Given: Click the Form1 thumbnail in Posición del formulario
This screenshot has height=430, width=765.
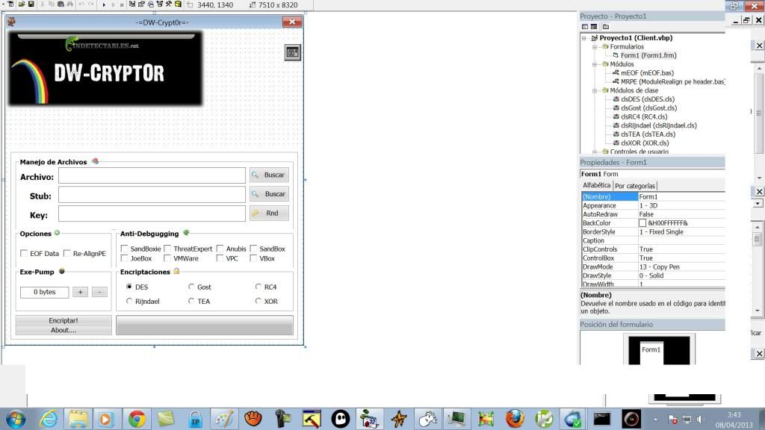Looking at the screenshot, I should 651,353.
